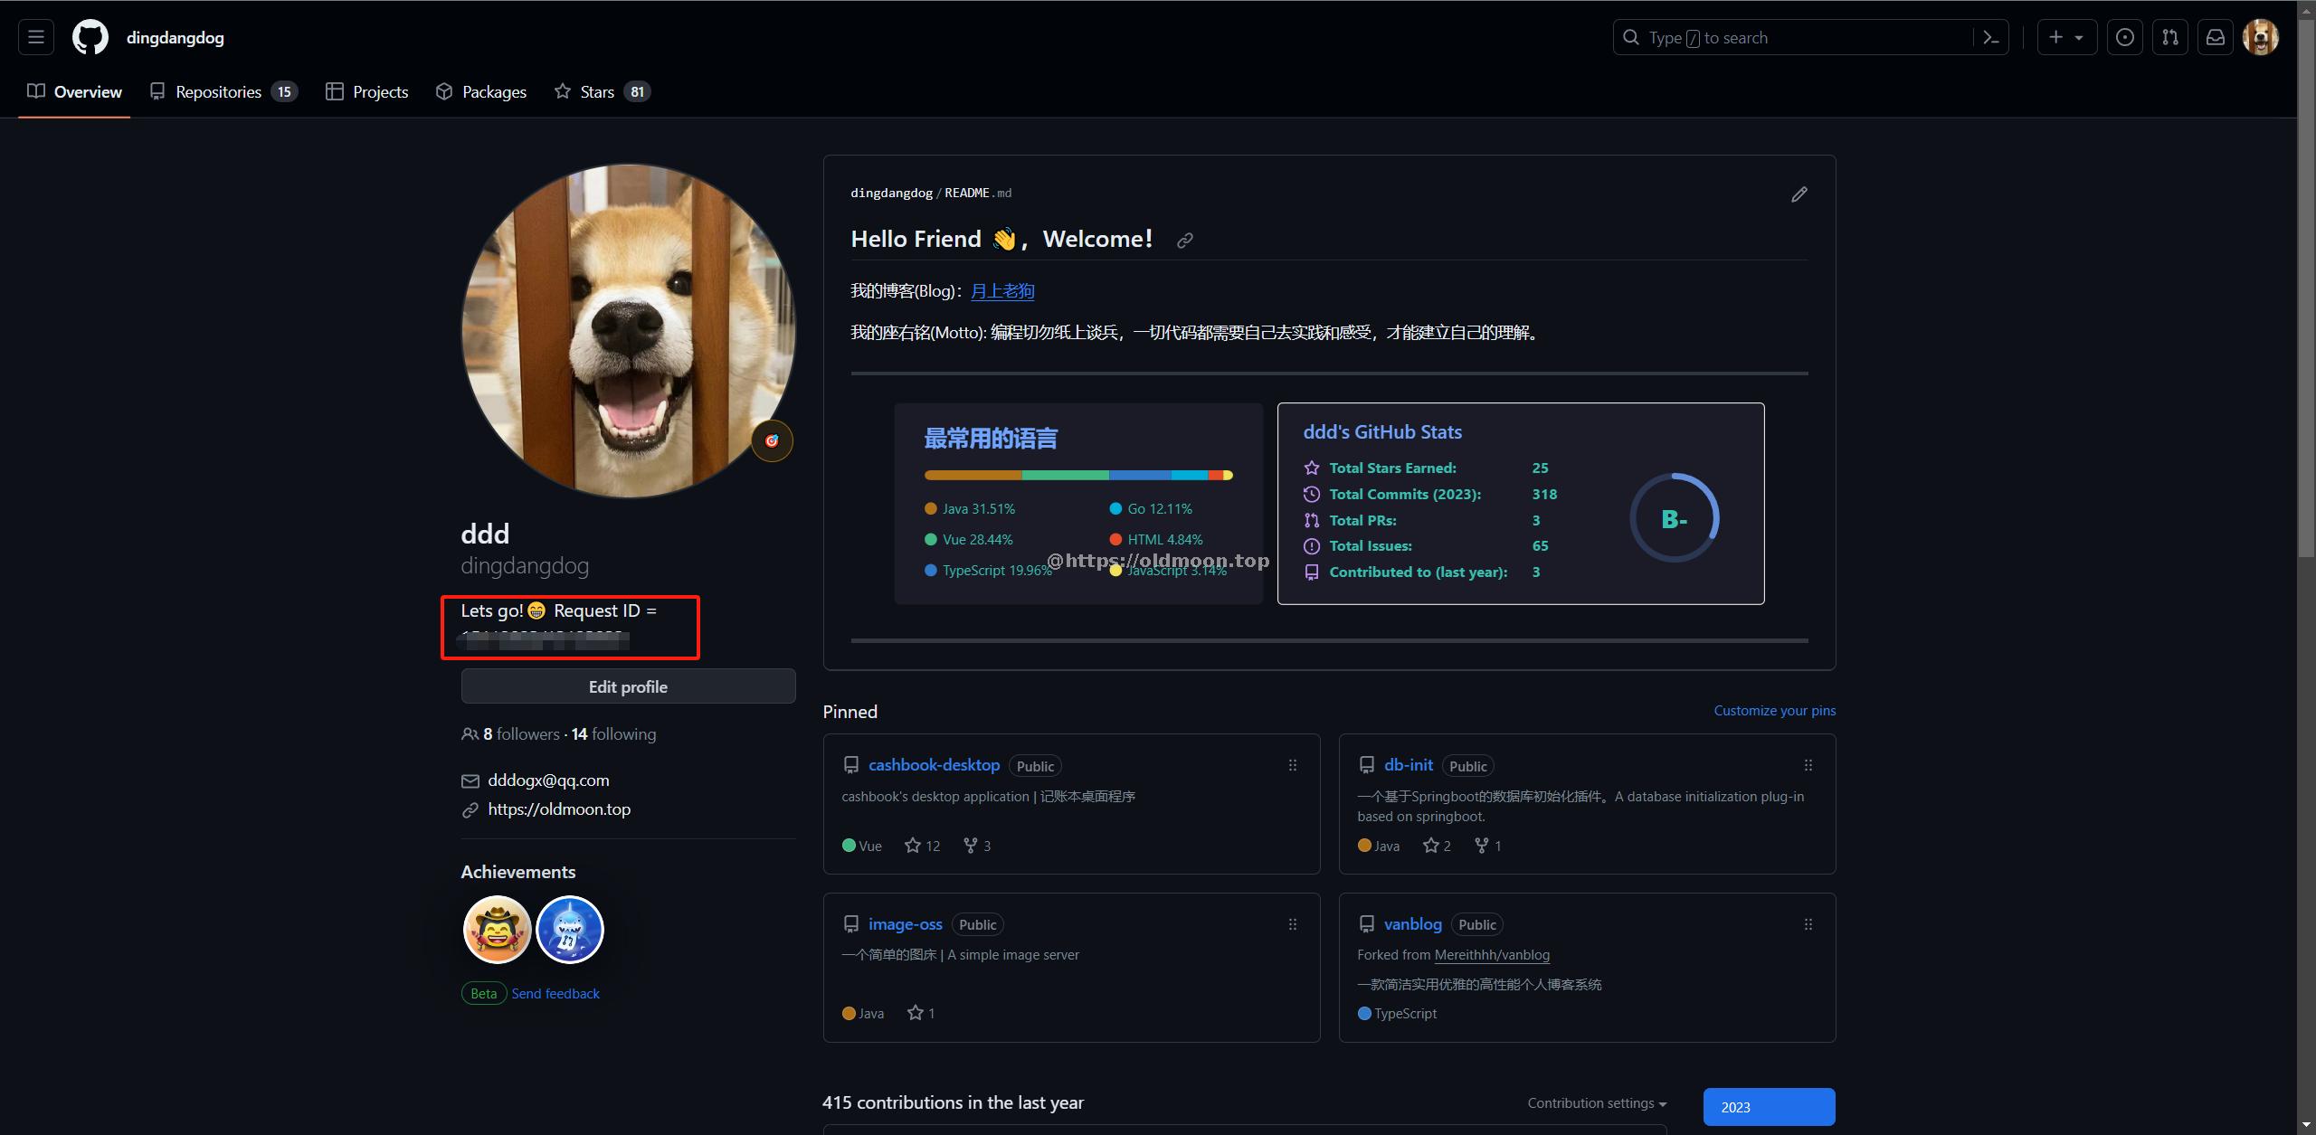Copy heading anchor link icon
The height and width of the screenshot is (1135, 2316).
[1184, 241]
